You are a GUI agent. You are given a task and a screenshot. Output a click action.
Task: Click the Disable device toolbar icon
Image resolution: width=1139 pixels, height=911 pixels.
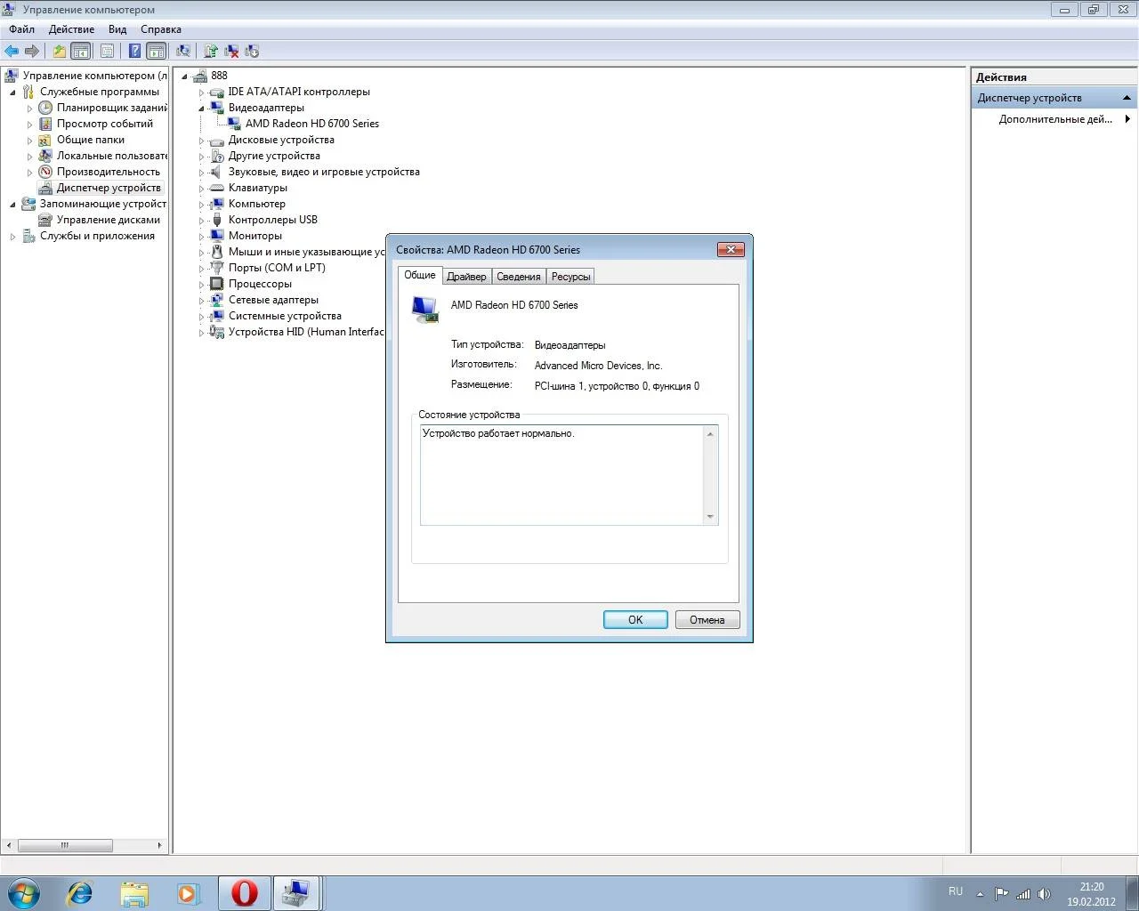pyautogui.click(x=252, y=51)
